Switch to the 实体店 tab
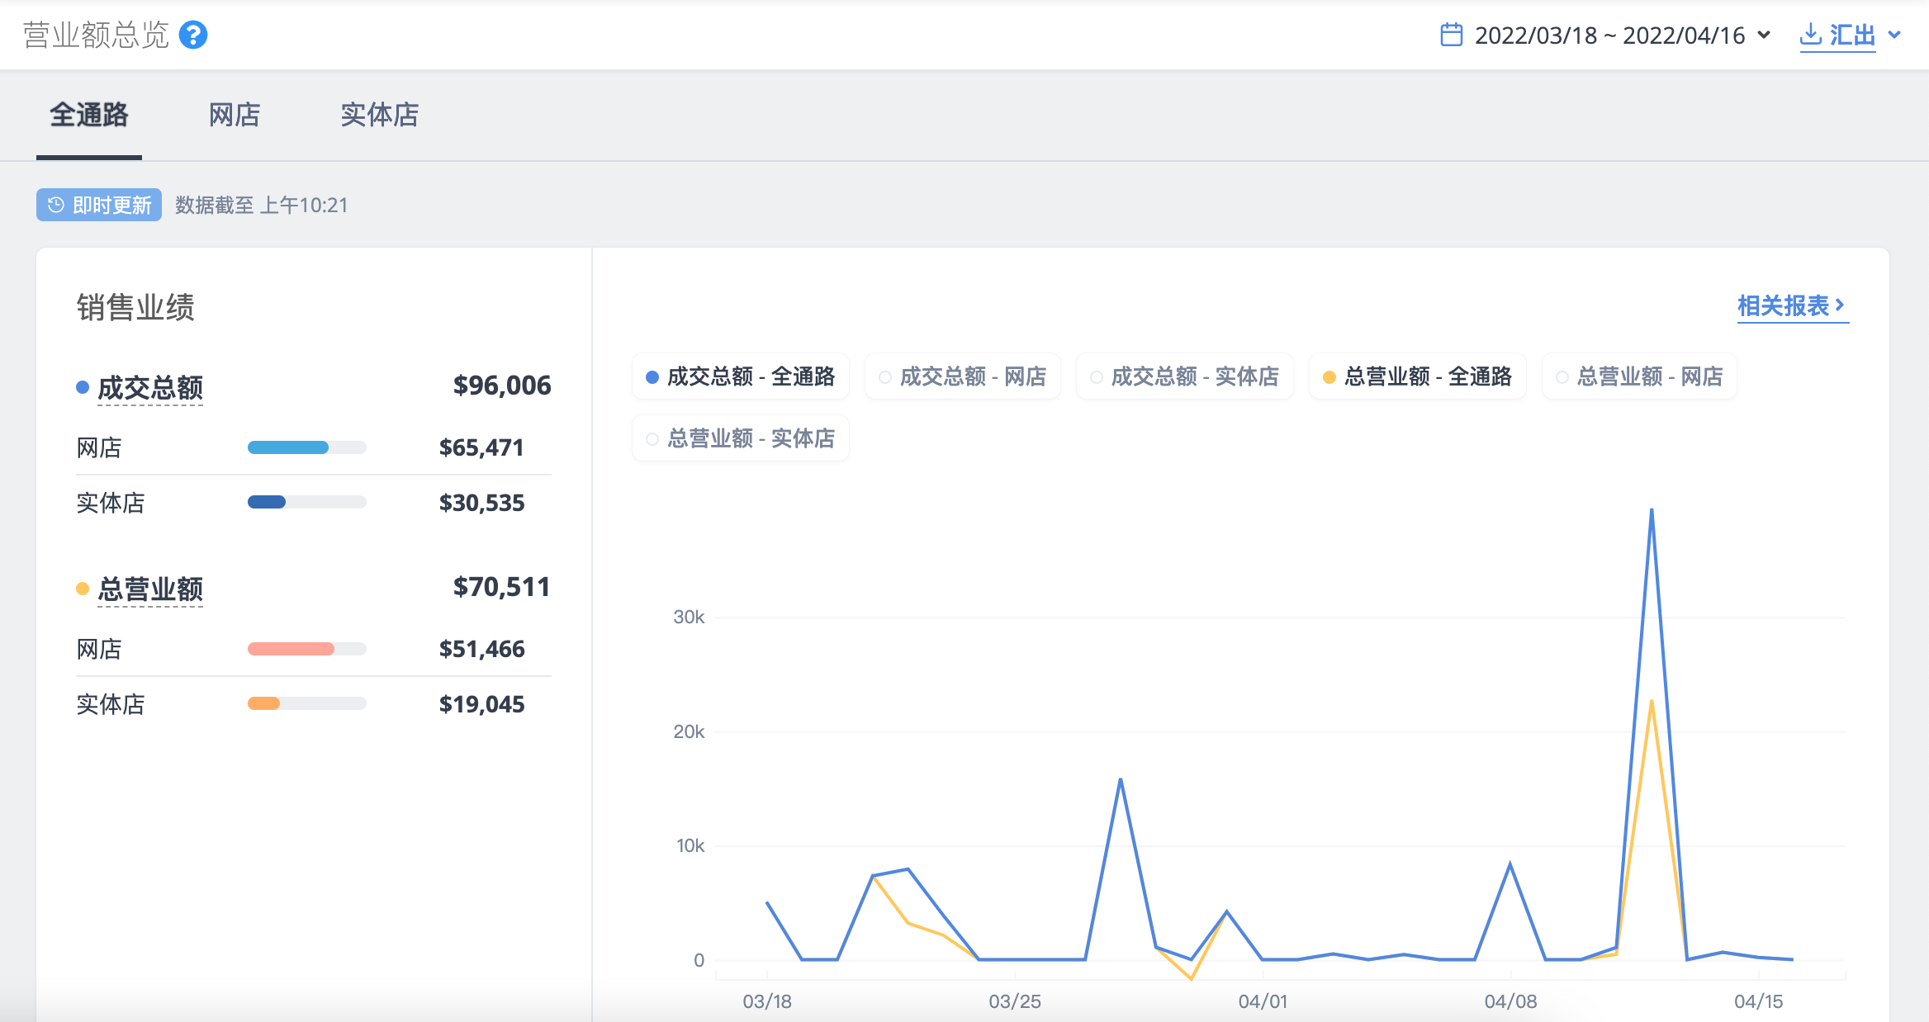Image resolution: width=1929 pixels, height=1022 pixels. pos(380,115)
